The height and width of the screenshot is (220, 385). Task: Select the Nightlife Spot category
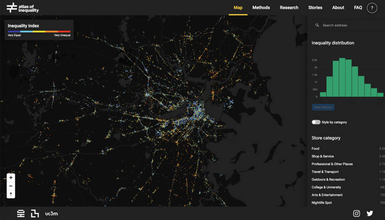click(x=322, y=203)
